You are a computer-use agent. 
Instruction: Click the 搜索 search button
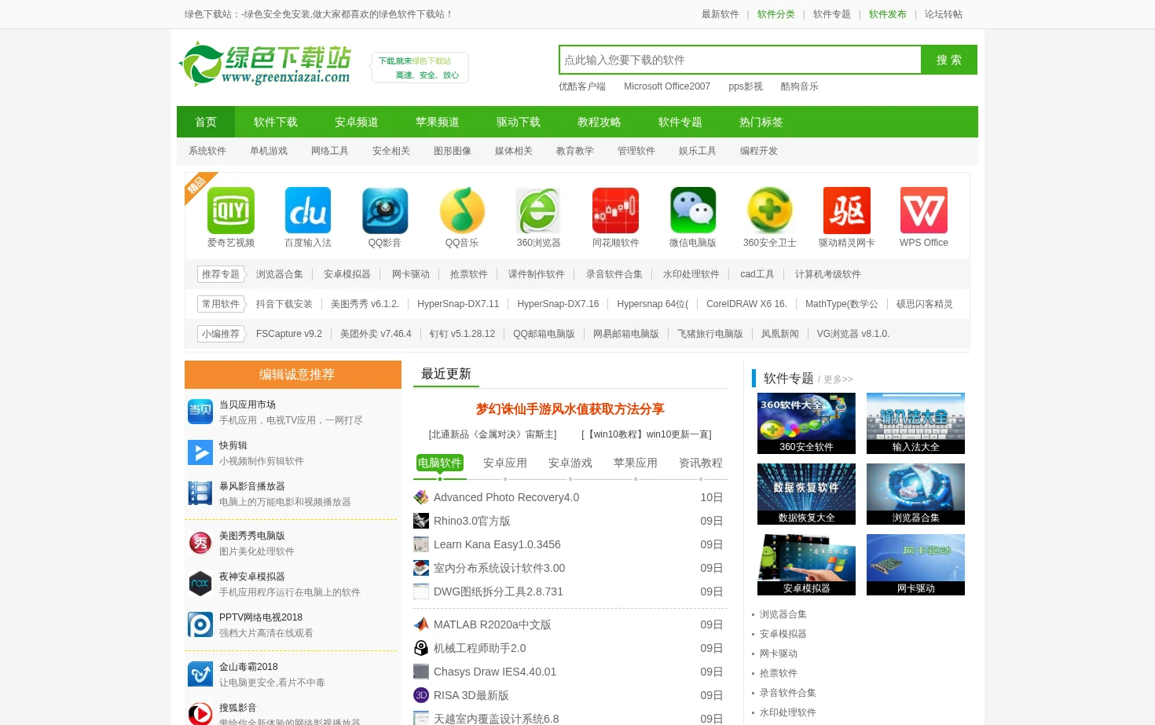[949, 60]
